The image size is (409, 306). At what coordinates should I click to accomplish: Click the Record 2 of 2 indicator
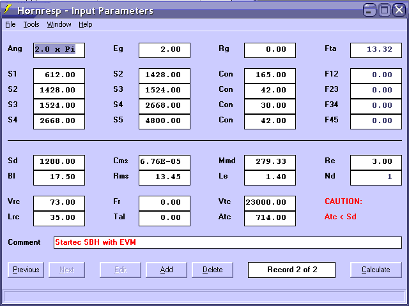tap(291, 270)
